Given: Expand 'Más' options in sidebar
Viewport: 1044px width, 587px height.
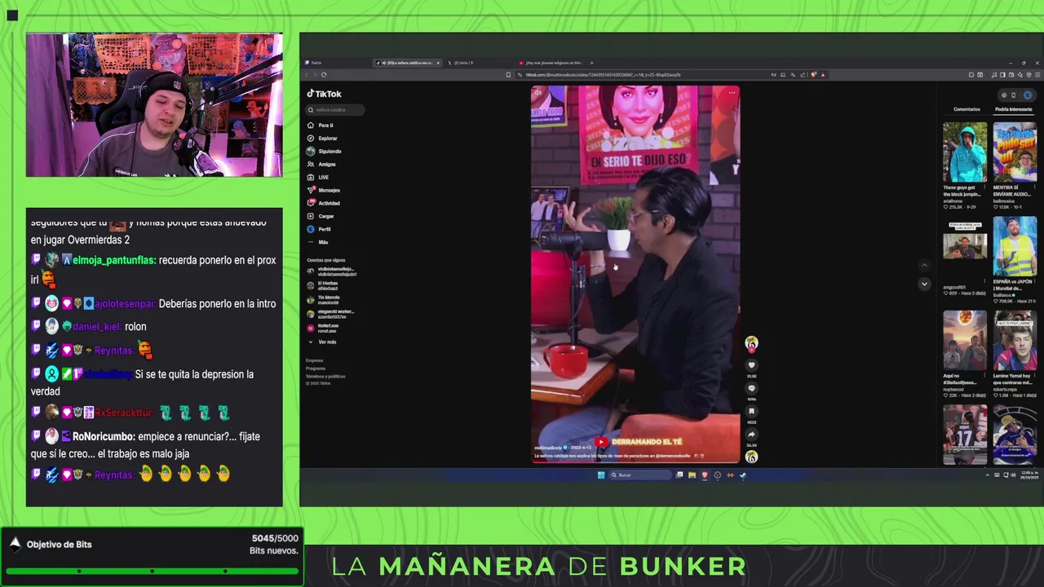Looking at the screenshot, I should (x=317, y=242).
